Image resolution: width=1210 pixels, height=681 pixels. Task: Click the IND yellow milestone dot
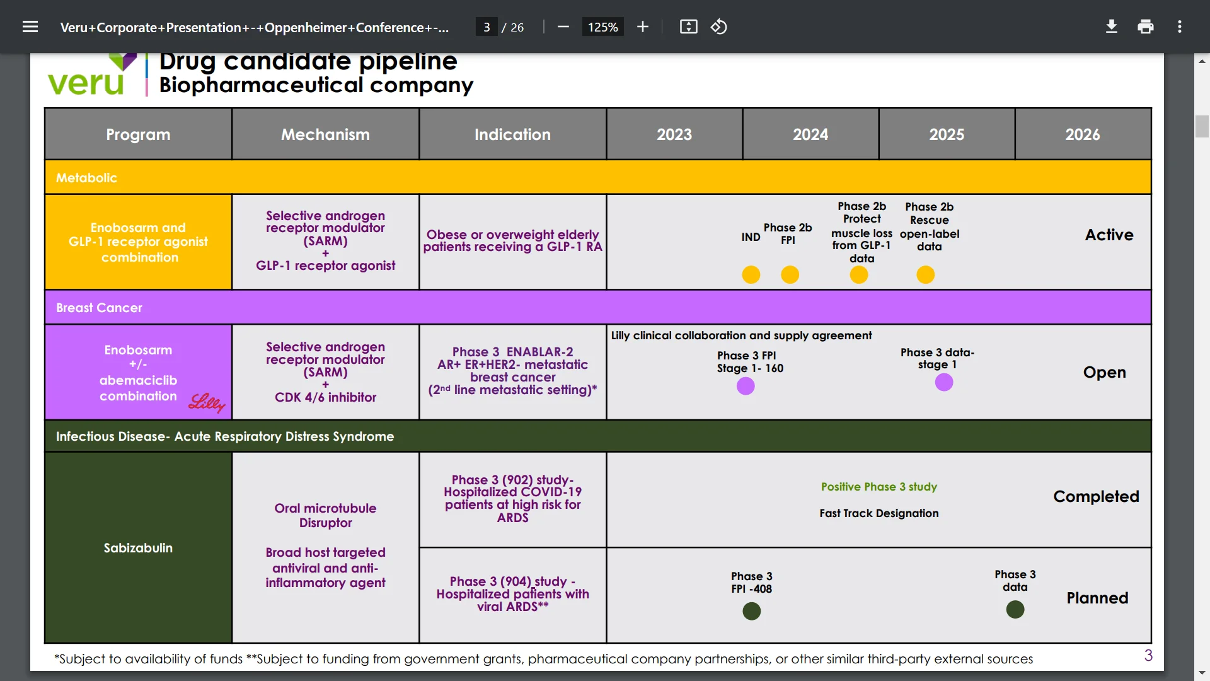751,275
